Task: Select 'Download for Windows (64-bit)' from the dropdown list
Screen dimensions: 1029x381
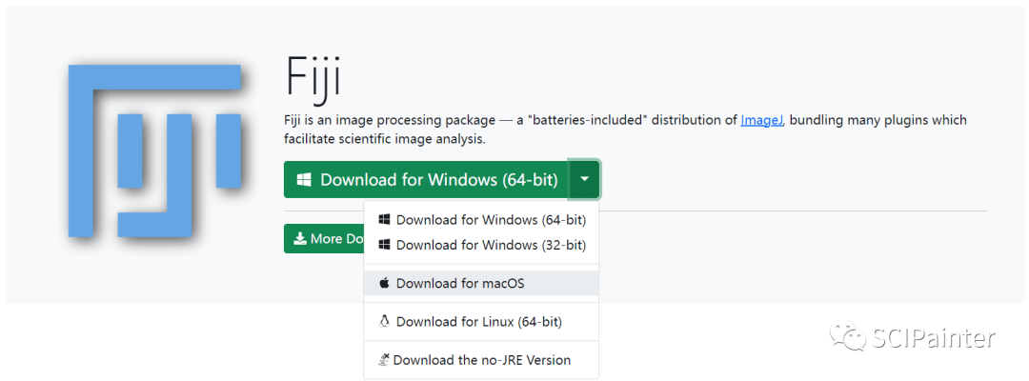Action: (x=490, y=220)
